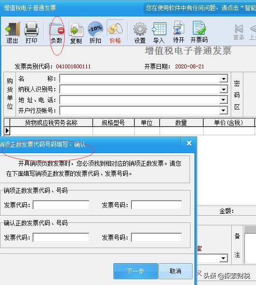This screenshot has height=285, width=256.
Task: Click the first cell under 货物或应税劳务名称
Action: pyautogui.click(x=51, y=131)
